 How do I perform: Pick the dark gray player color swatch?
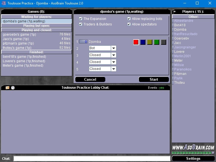[164, 42]
